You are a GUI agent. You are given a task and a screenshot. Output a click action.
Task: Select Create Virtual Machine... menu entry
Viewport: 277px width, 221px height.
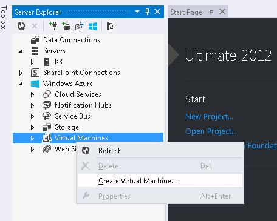tap(160, 181)
